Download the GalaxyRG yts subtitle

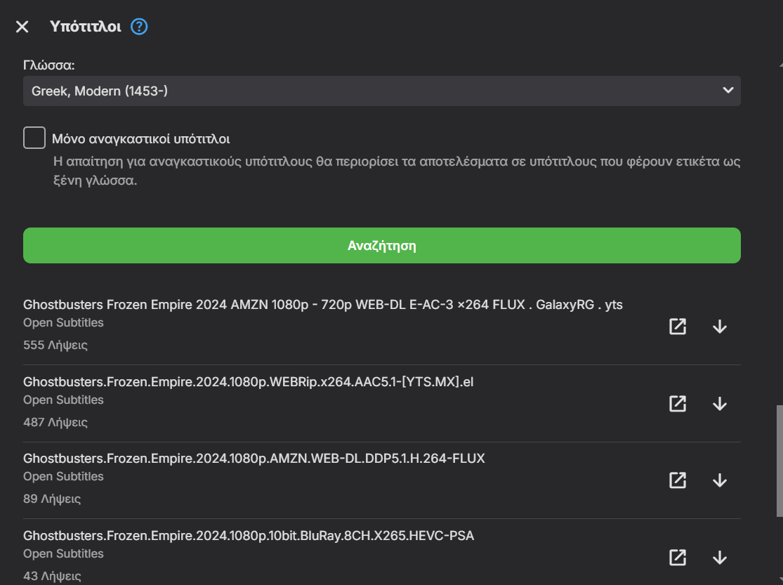[719, 327]
